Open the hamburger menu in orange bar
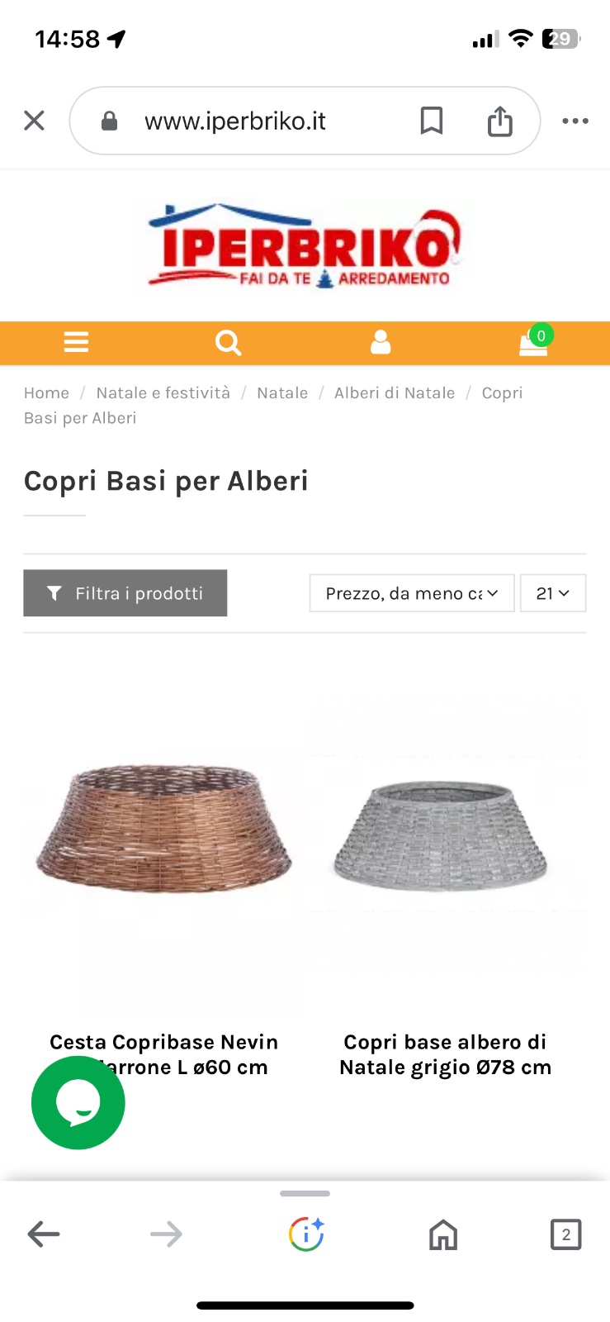Viewport: 610px width, 1322px height. [x=76, y=342]
